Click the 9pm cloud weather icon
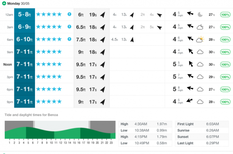 [x=200, y=102]
